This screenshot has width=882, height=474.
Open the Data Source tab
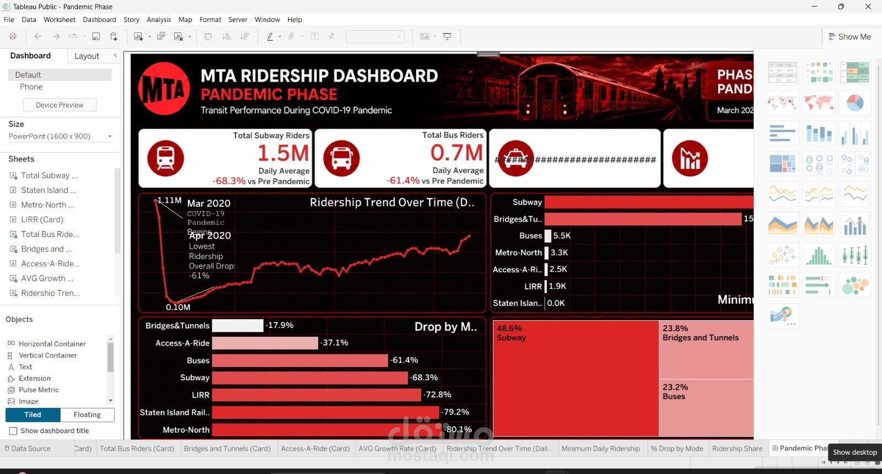pyautogui.click(x=28, y=449)
